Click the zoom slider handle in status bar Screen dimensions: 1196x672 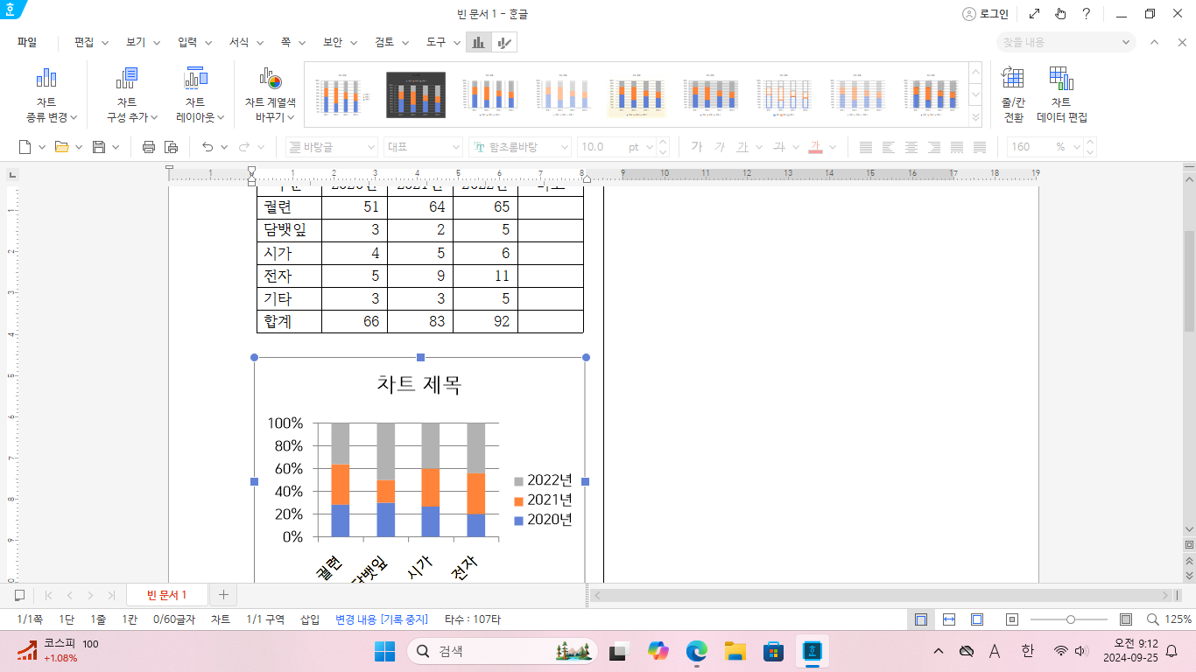pos(1070,619)
